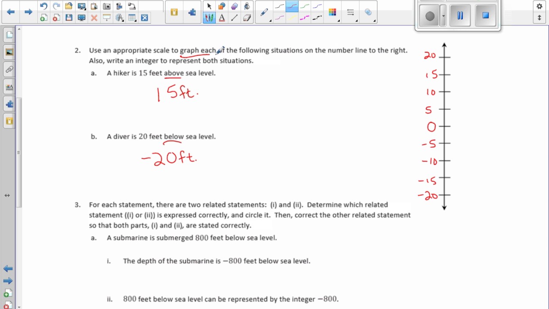Pick the red solid pen style
This screenshot has width=549, height=309.
pyautogui.click(x=292, y=6)
